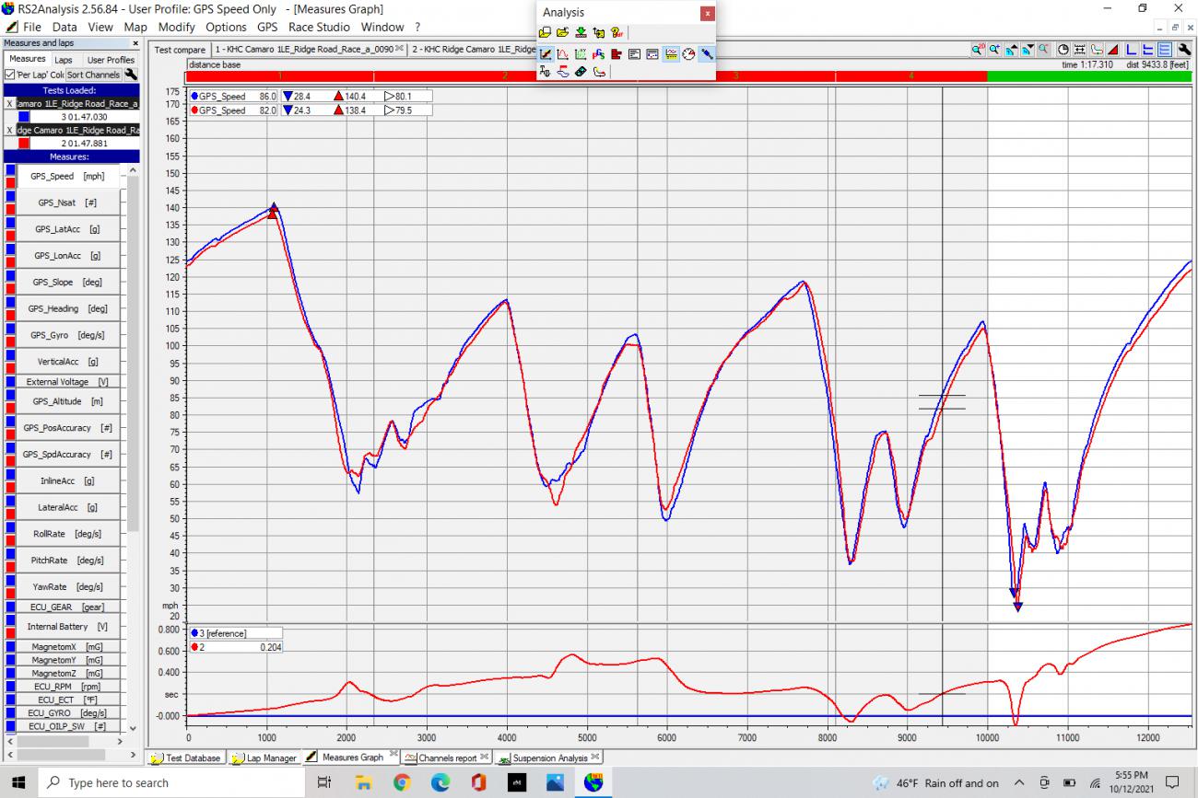Remove first loaded test with X button
The width and height of the screenshot is (1198, 798).
point(9,104)
